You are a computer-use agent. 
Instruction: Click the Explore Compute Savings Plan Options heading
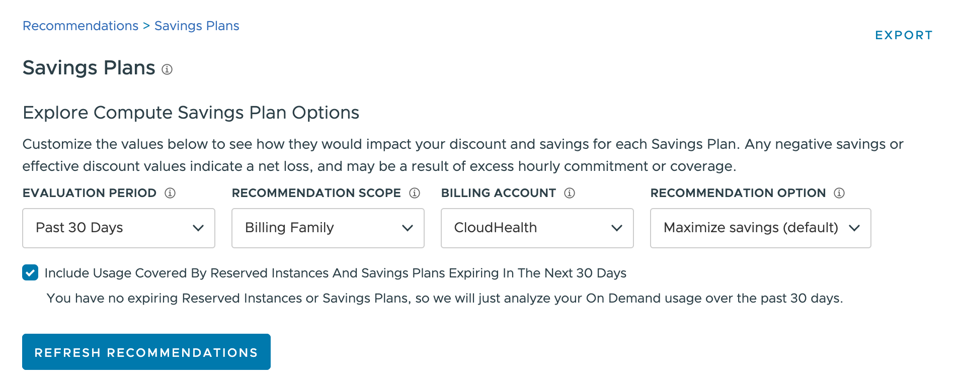pyautogui.click(x=190, y=112)
